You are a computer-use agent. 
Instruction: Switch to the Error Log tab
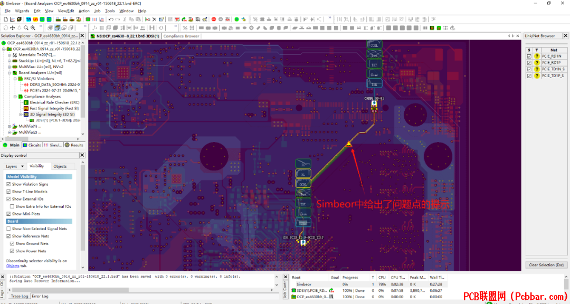pos(40,297)
